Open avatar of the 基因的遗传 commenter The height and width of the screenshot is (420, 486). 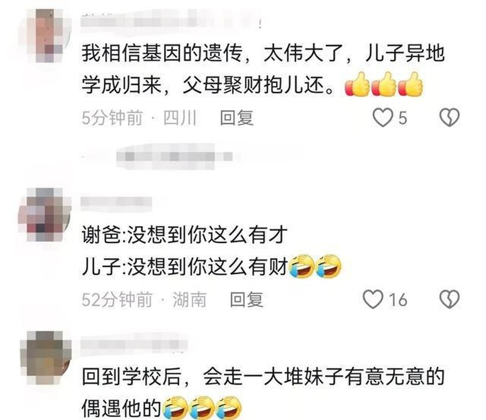46,35
